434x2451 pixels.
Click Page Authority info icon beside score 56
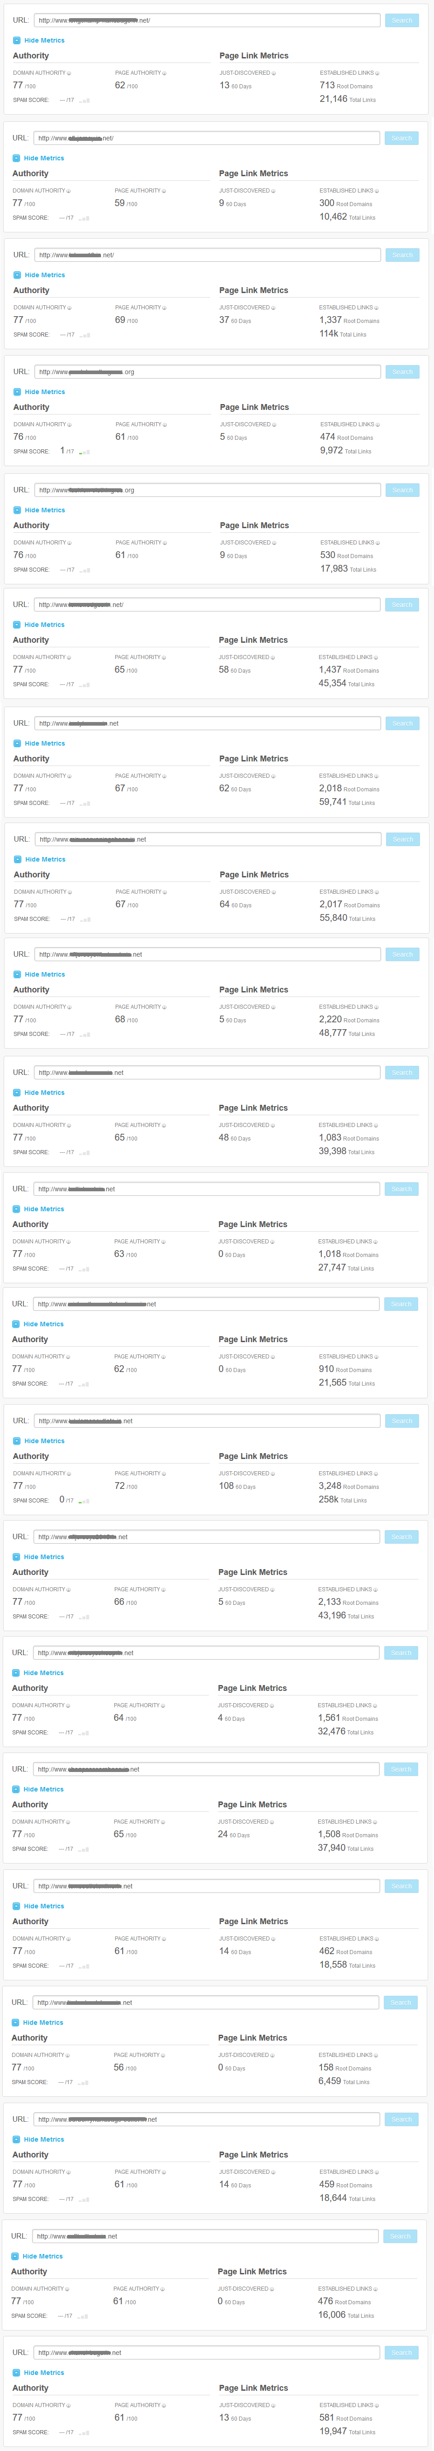click(163, 2055)
